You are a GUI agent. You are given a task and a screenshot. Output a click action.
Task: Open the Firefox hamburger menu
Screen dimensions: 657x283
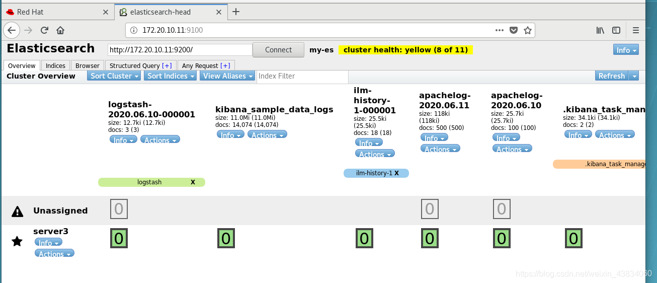point(636,30)
